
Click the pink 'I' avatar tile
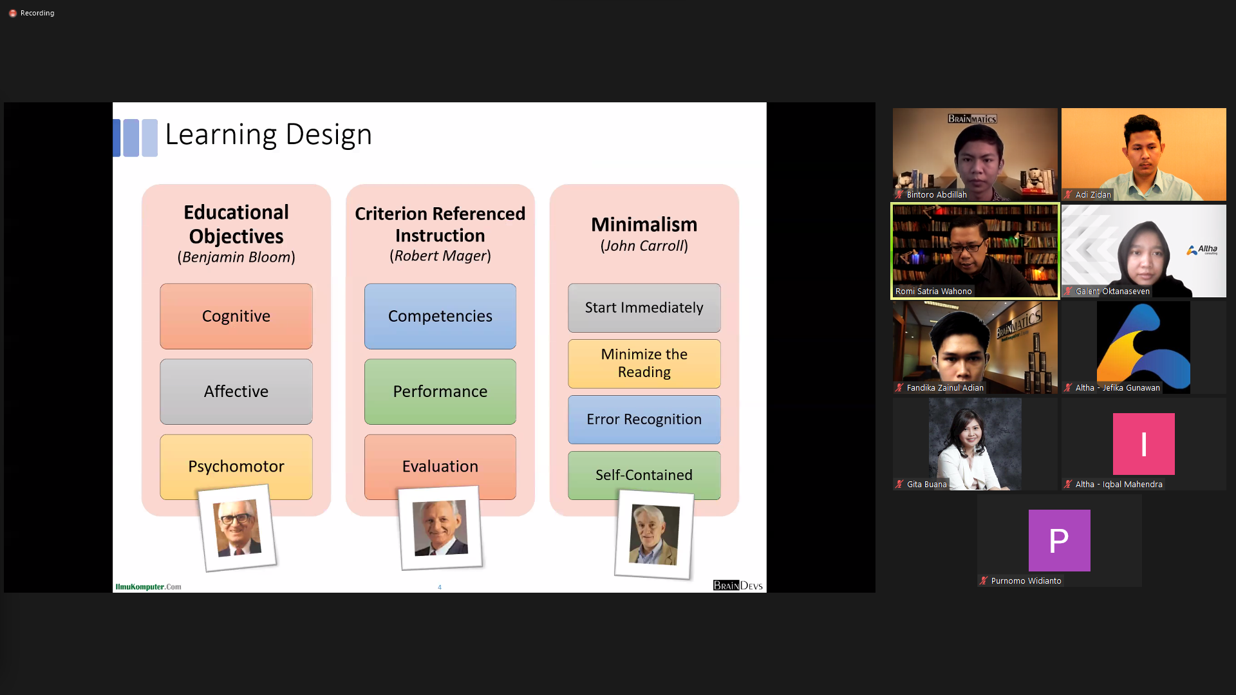(x=1143, y=443)
